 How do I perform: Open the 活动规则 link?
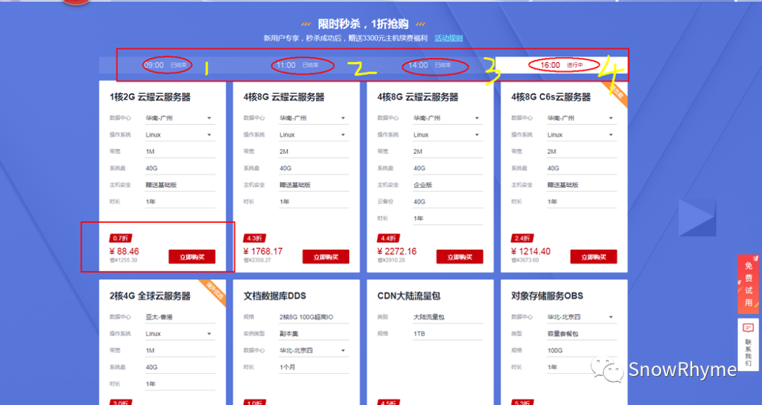pos(449,38)
